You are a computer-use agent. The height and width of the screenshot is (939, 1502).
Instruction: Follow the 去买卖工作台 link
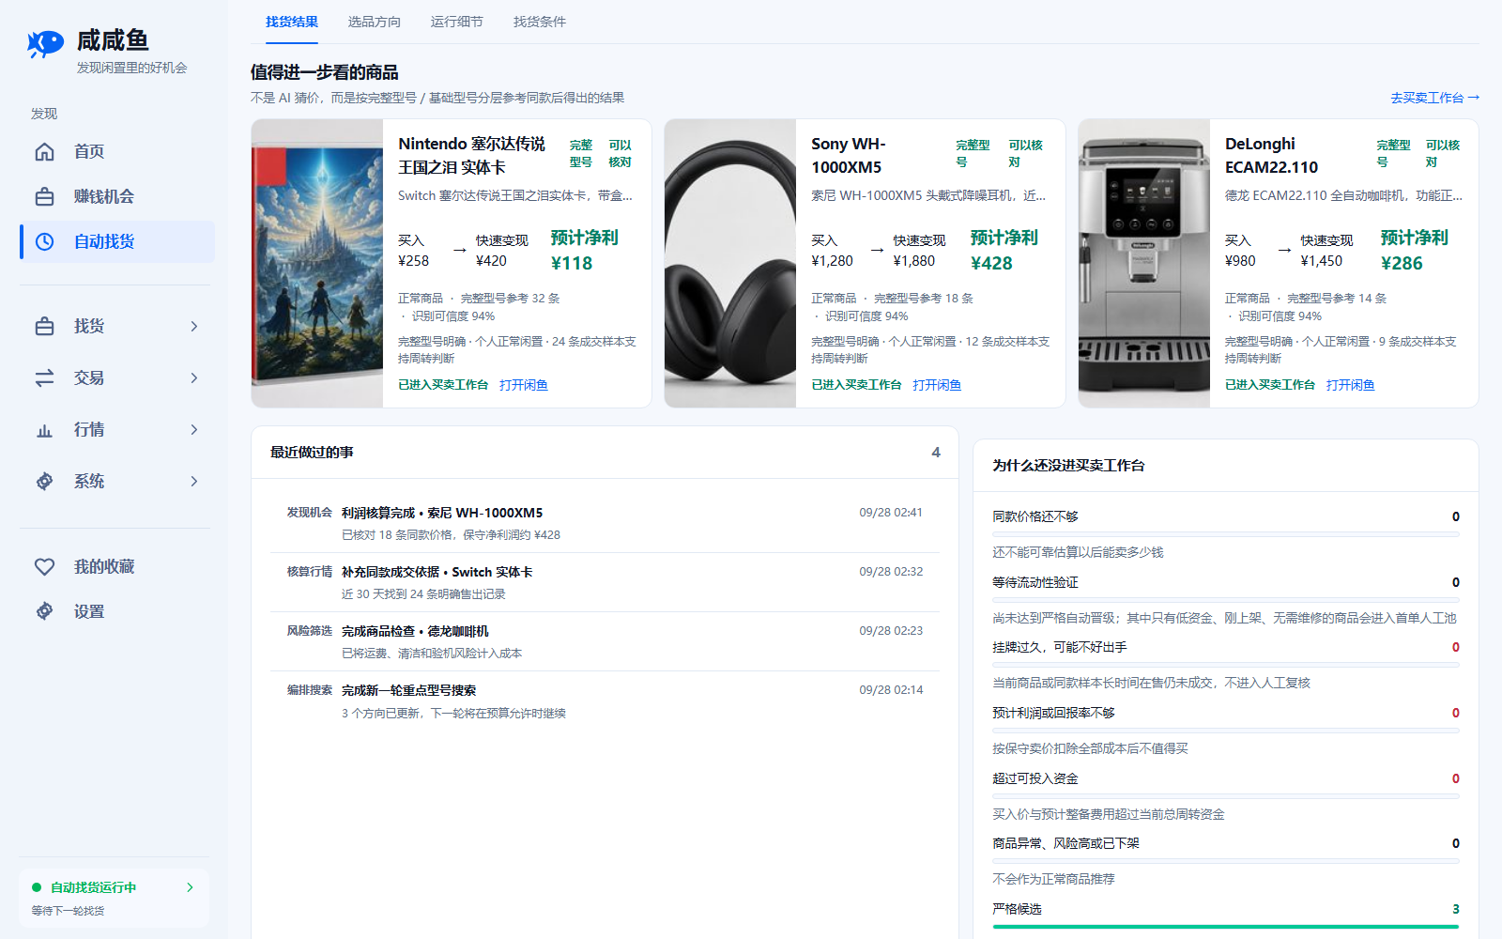1434,98
